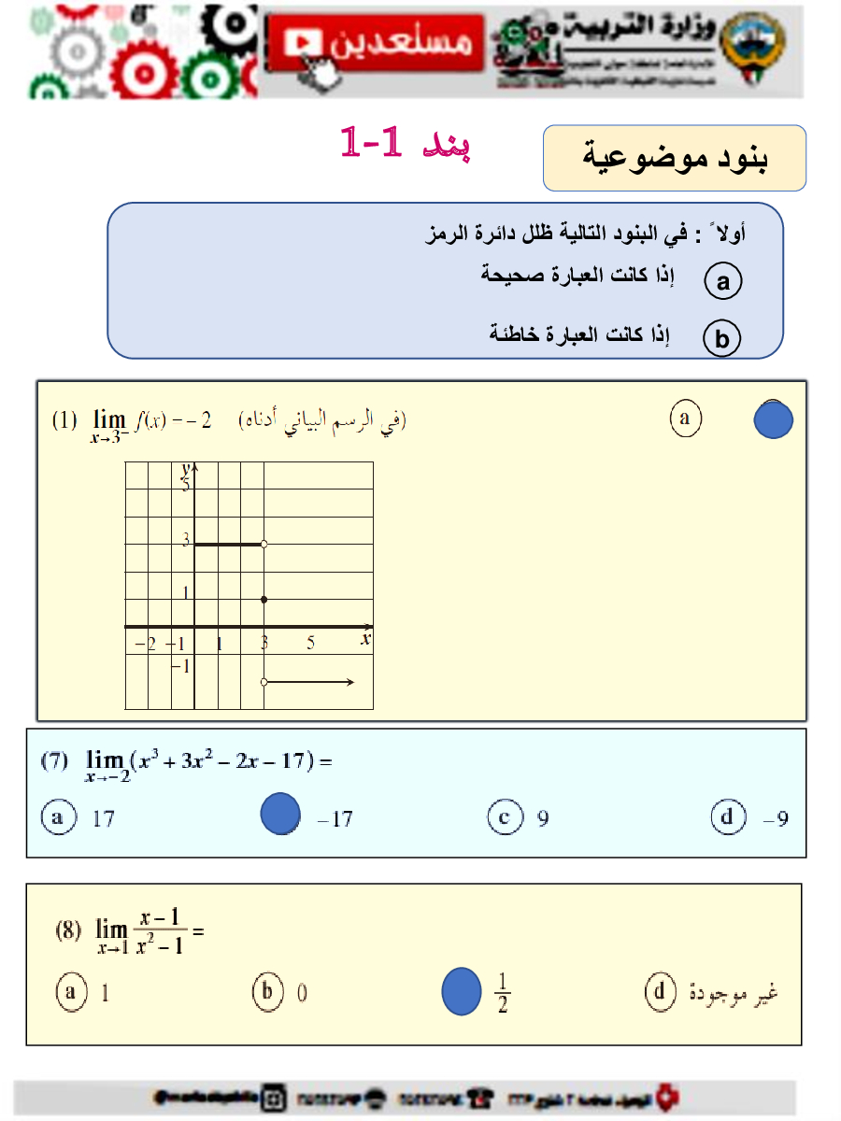
Task: Choose option a (17) in question 7
Action: point(58,818)
